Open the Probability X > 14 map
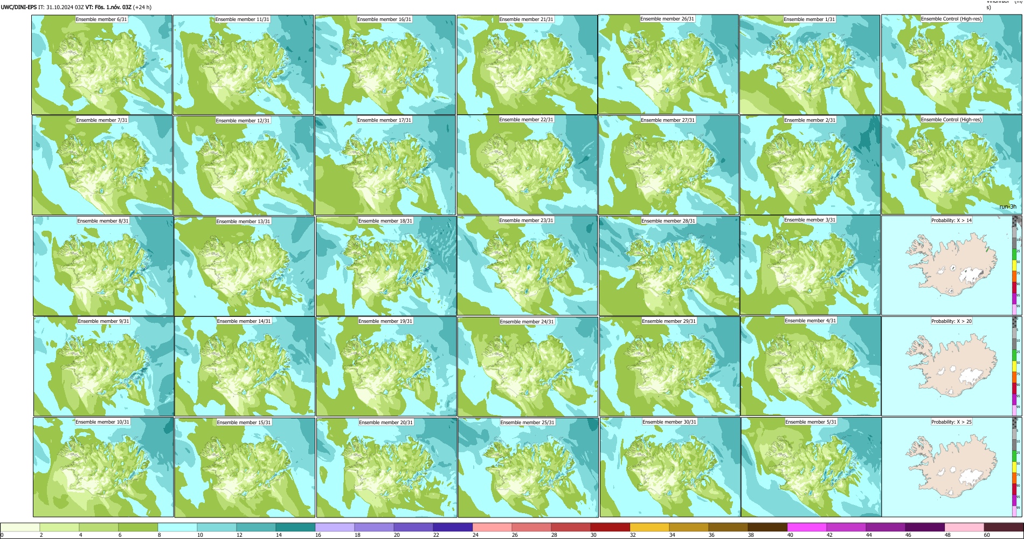 952,266
